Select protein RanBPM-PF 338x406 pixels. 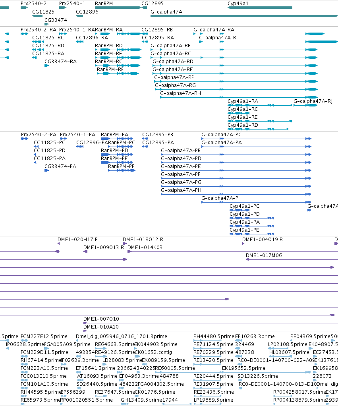pyautogui.click(x=121, y=166)
